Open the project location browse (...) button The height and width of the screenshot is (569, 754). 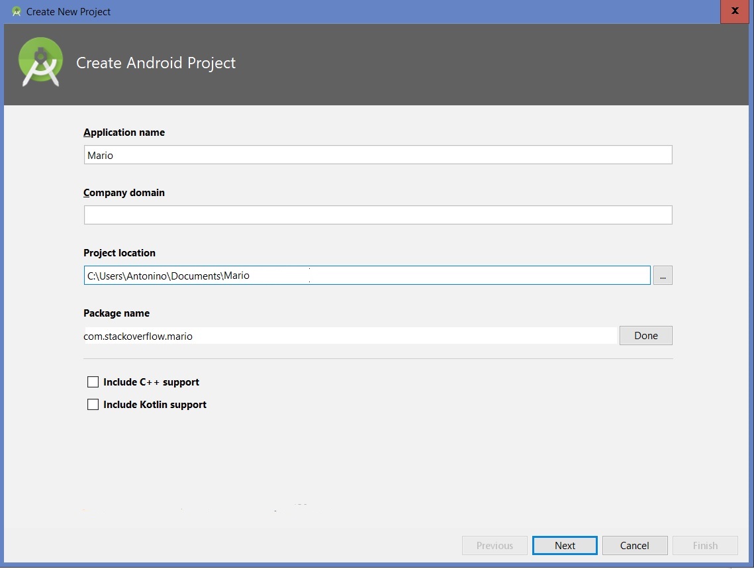[x=663, y=276]
